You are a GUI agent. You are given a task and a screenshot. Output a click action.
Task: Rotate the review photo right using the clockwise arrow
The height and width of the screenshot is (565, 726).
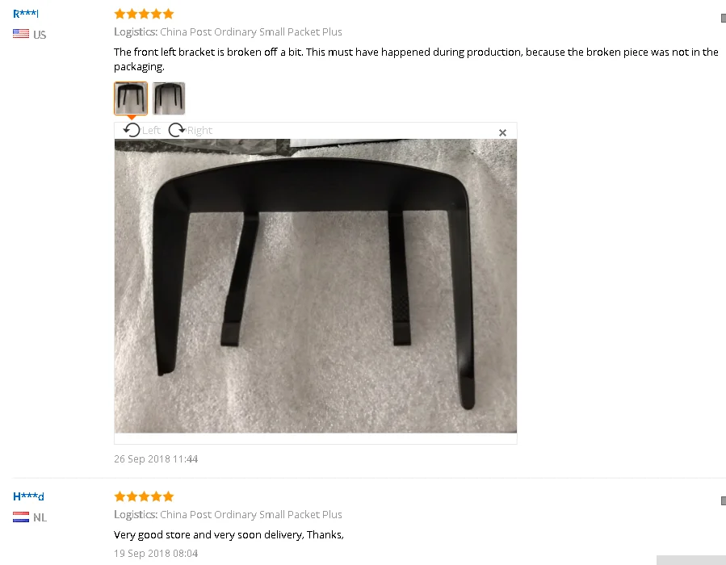click(x=176, y=130)
